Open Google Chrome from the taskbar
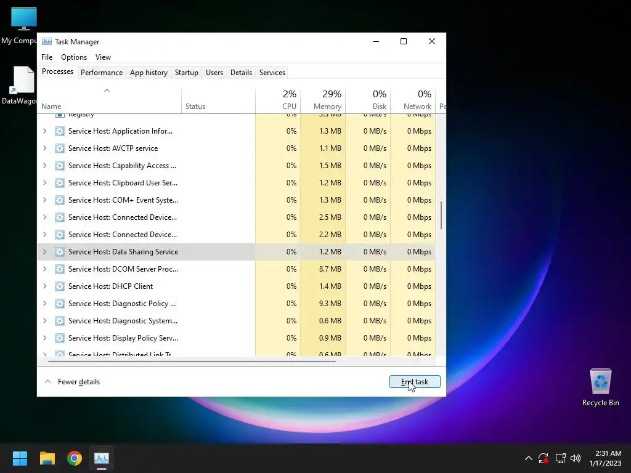Image resolution: width=631 pixels, height=473 pixels. tap(75, 458)
